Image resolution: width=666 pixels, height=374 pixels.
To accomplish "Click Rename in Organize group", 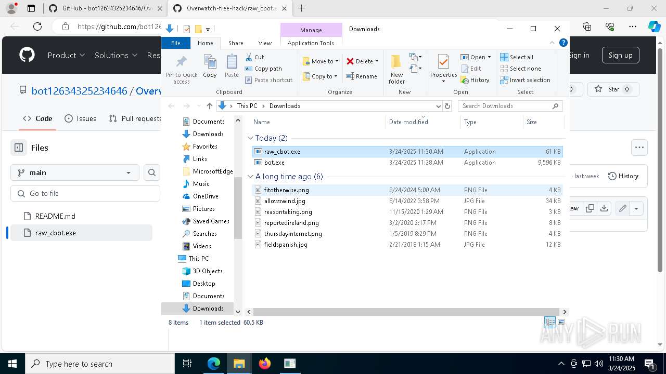I will pyautogui.click(x=362, y=76).
